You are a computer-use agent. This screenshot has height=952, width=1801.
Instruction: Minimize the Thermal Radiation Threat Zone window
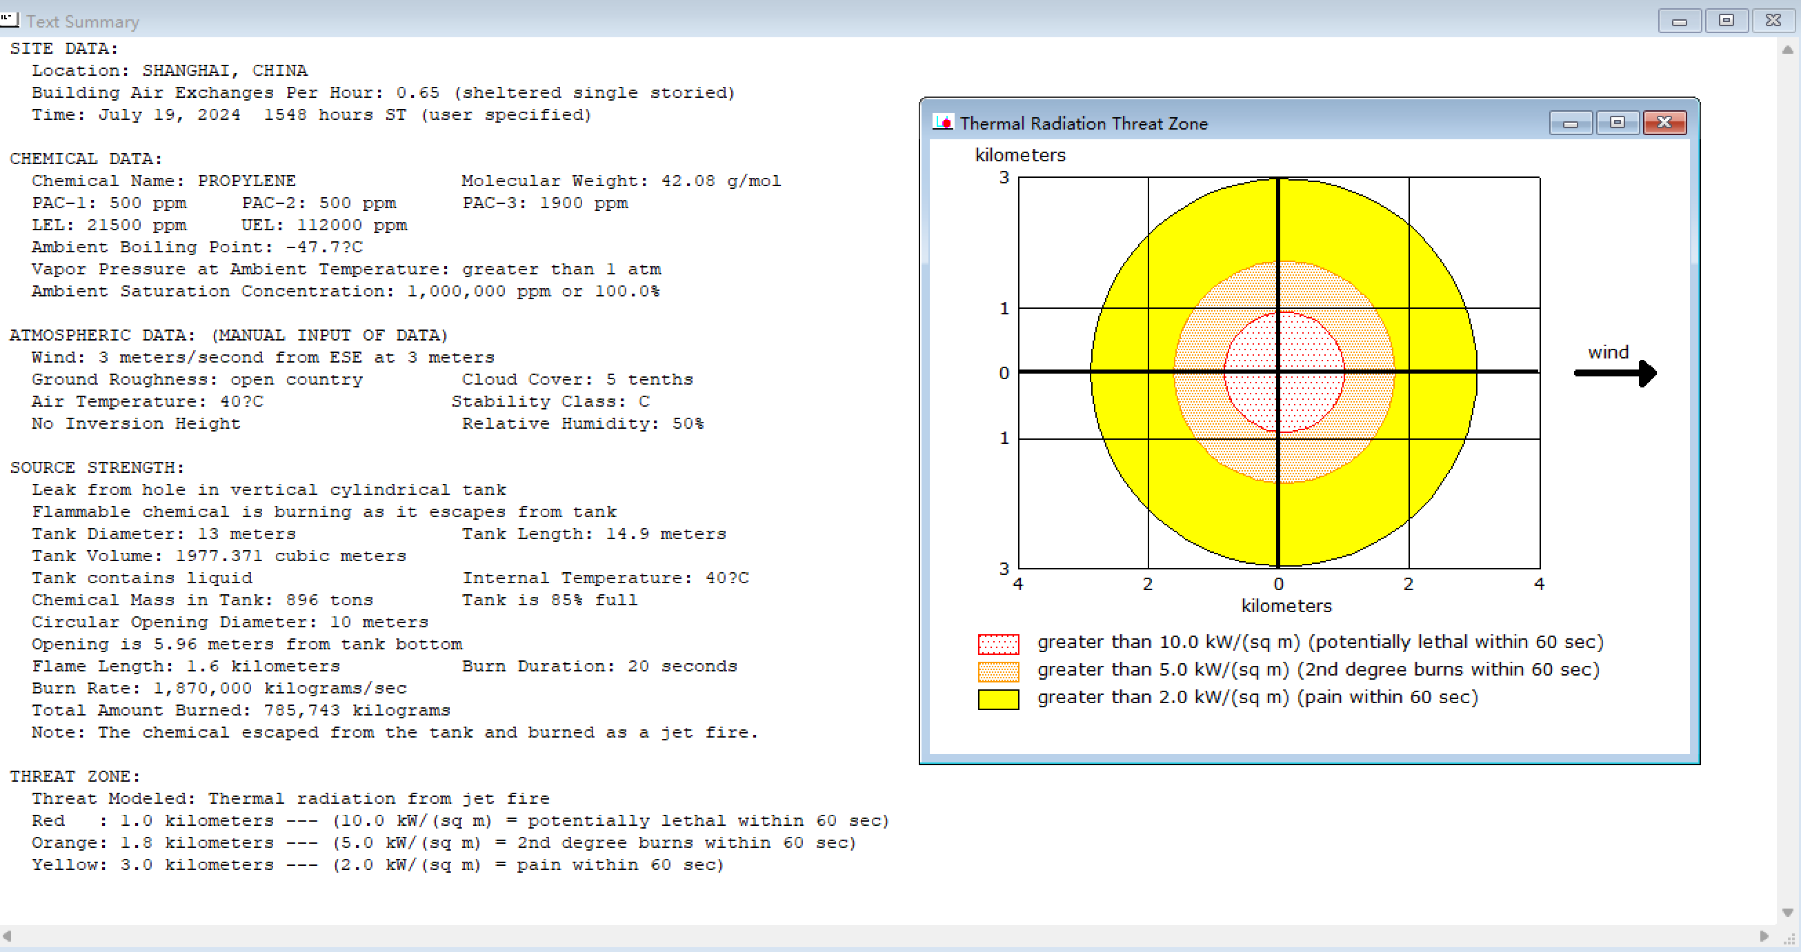pyautogui.click(x=1571, y=123)
